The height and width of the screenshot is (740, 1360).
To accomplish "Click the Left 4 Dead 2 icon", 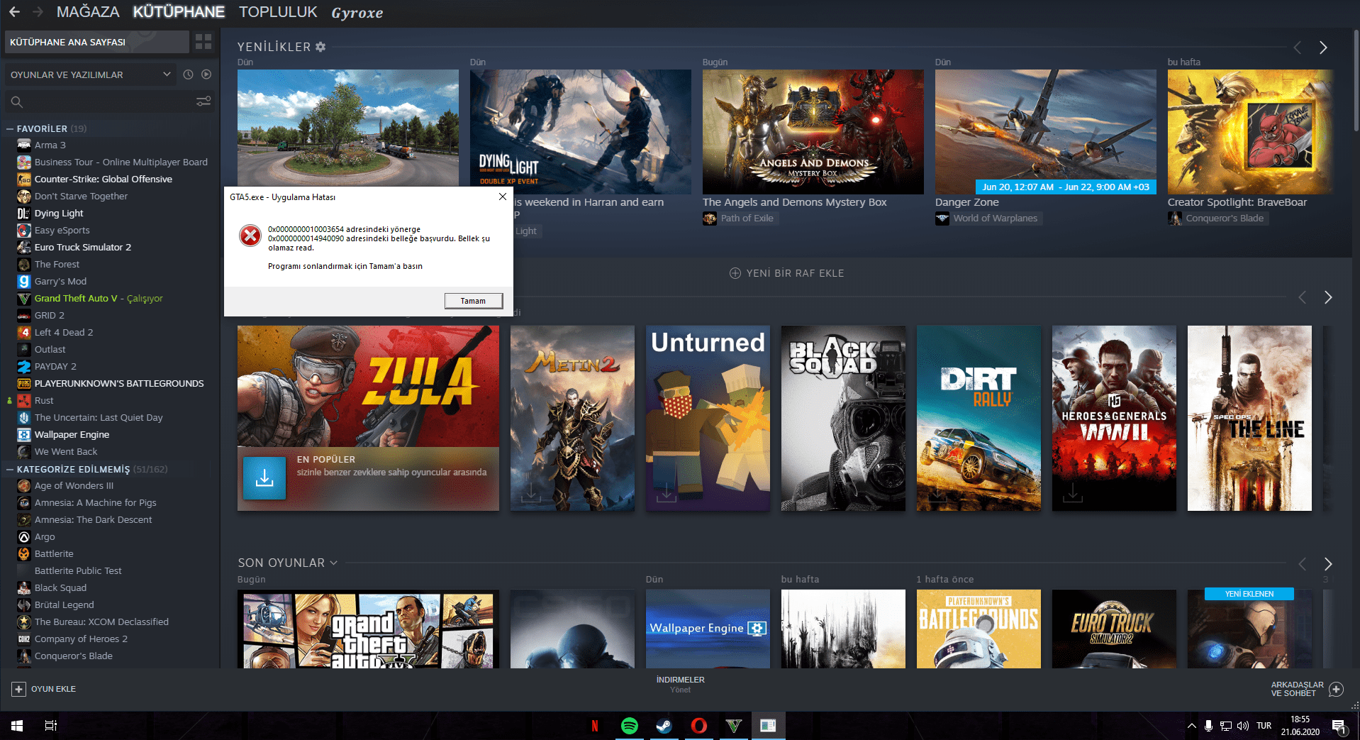I will click(x=24, y=333).
